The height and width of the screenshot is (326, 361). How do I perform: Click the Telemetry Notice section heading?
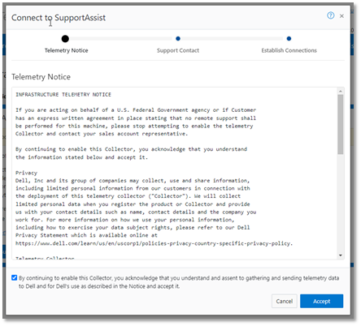(41, 77)
